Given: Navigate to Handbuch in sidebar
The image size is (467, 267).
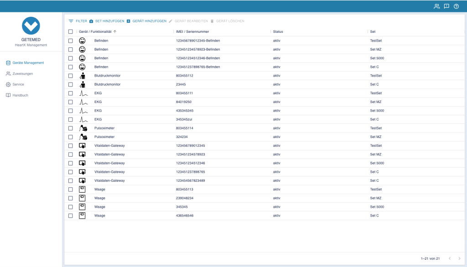Looking at the screenshot, I should click(x=20, y=95).
